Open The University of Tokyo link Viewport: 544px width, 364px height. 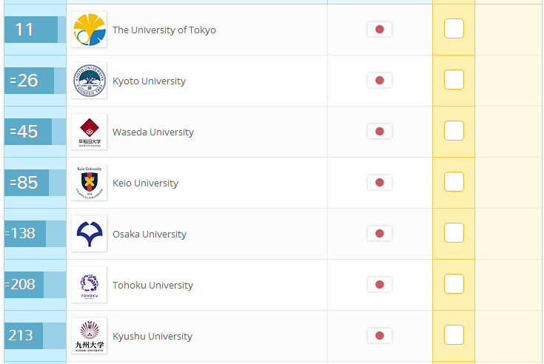164,30
